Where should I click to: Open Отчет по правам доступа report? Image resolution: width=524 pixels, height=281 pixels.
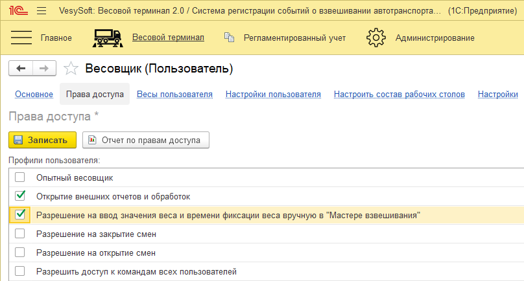point(146,140)
